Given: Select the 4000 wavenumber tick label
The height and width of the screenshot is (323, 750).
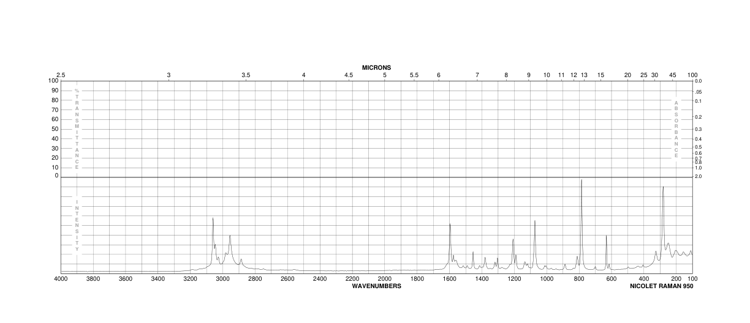Looking at the screenshot, I should point(61,279).
